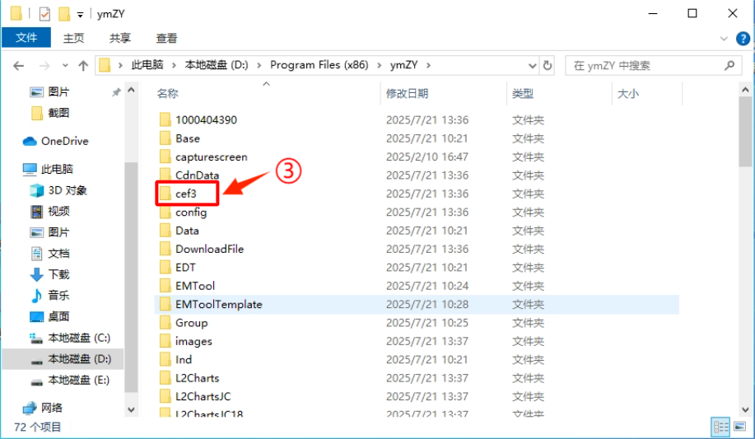Sort by 修改日期 column header
This screenshot has width=755, height=439.
tap(407, 94)
